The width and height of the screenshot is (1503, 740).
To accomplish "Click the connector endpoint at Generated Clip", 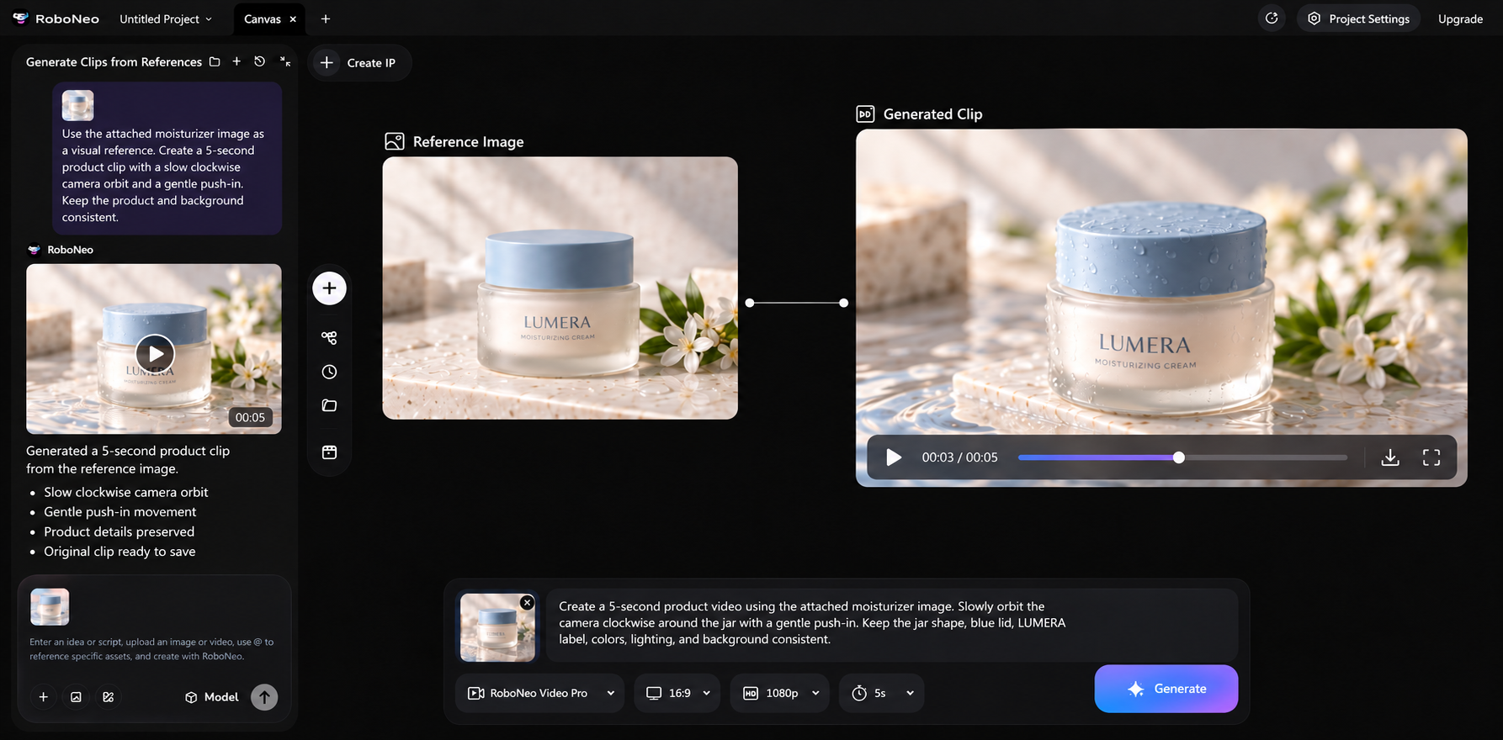I will coord(843,303).
